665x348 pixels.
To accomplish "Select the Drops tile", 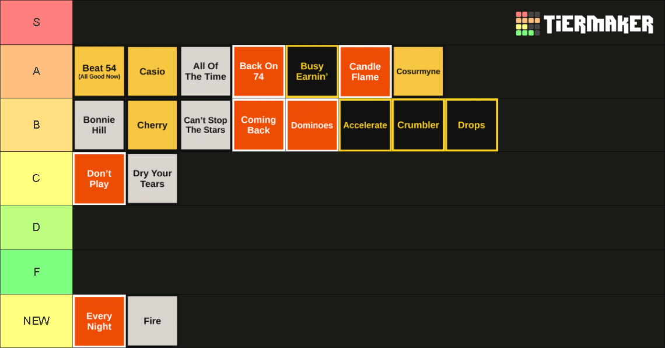I will [x=471, y=125].
